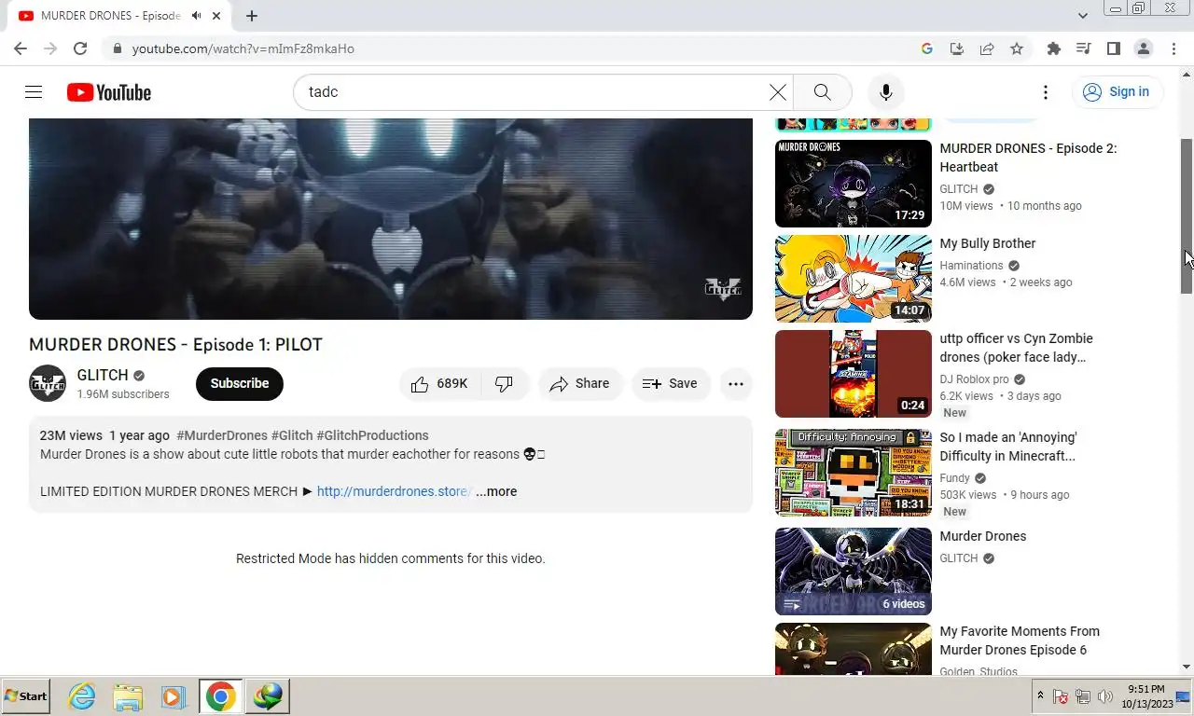Clear the search box with X
This screenshot has width=1194, height=716.
pos(777,92)
